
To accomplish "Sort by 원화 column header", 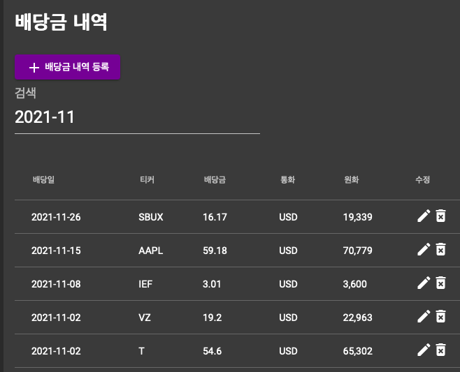I will [352, 179].
